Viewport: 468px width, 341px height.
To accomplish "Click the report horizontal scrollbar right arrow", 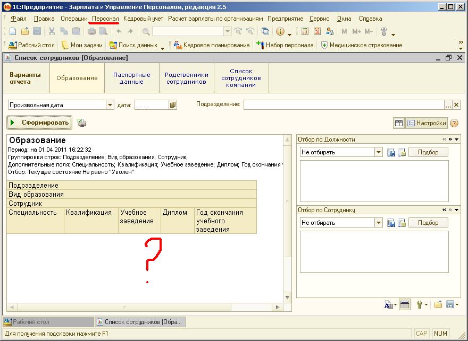I will 277,307.
